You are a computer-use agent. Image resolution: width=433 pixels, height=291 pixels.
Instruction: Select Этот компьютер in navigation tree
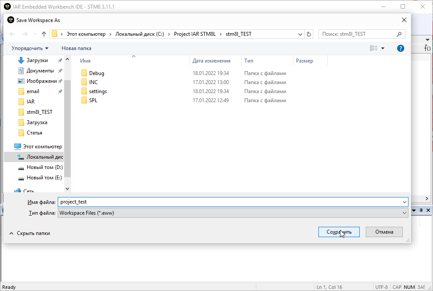42,147
